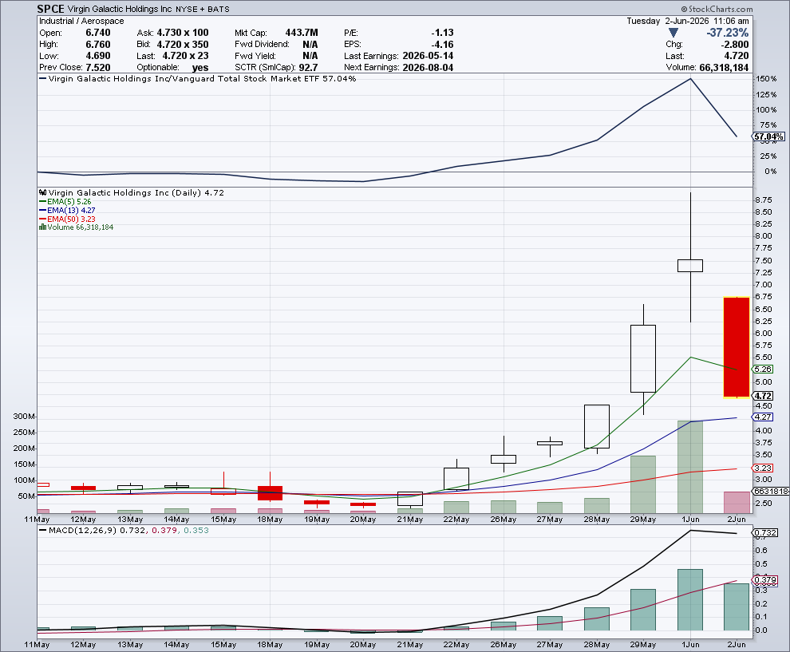Click the peak of the relative strength line
This screenshot has height=652, width=790.
pos(690,78)
